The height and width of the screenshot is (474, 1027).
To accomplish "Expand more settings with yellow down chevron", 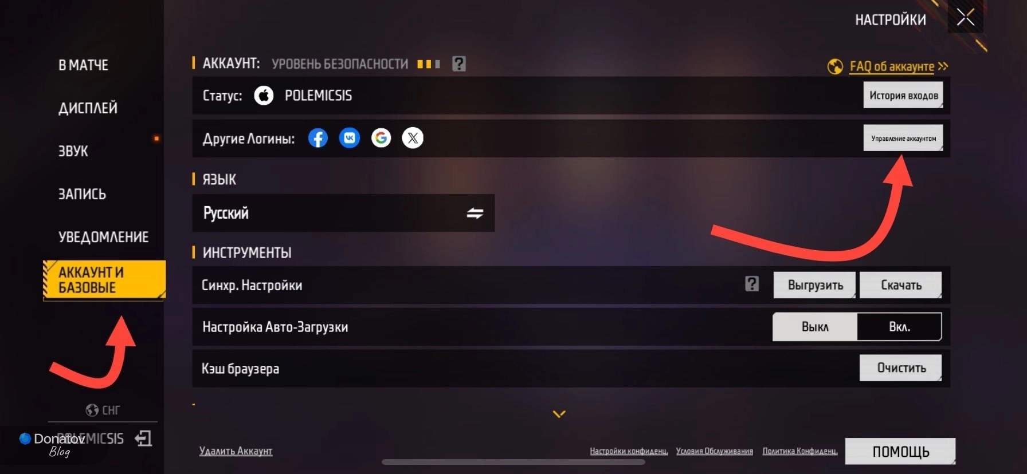I will click(559, 414).
